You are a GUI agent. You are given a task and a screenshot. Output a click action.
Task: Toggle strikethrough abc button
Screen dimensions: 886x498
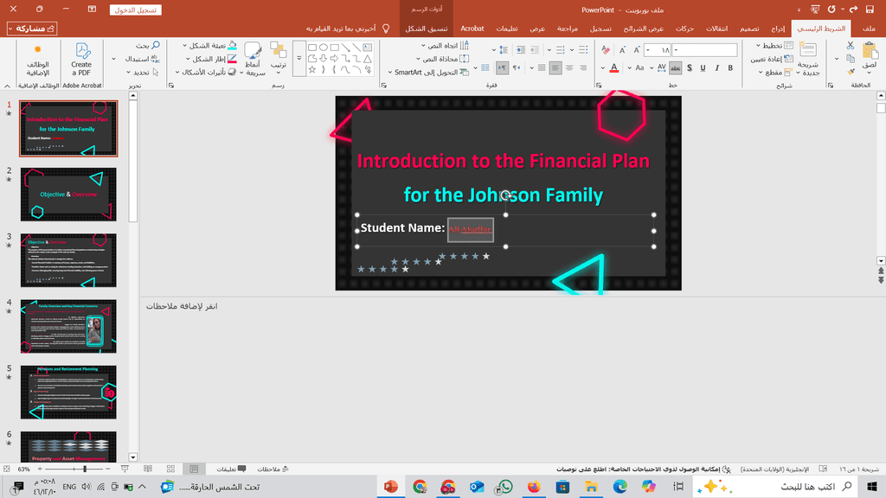(676, 67)
